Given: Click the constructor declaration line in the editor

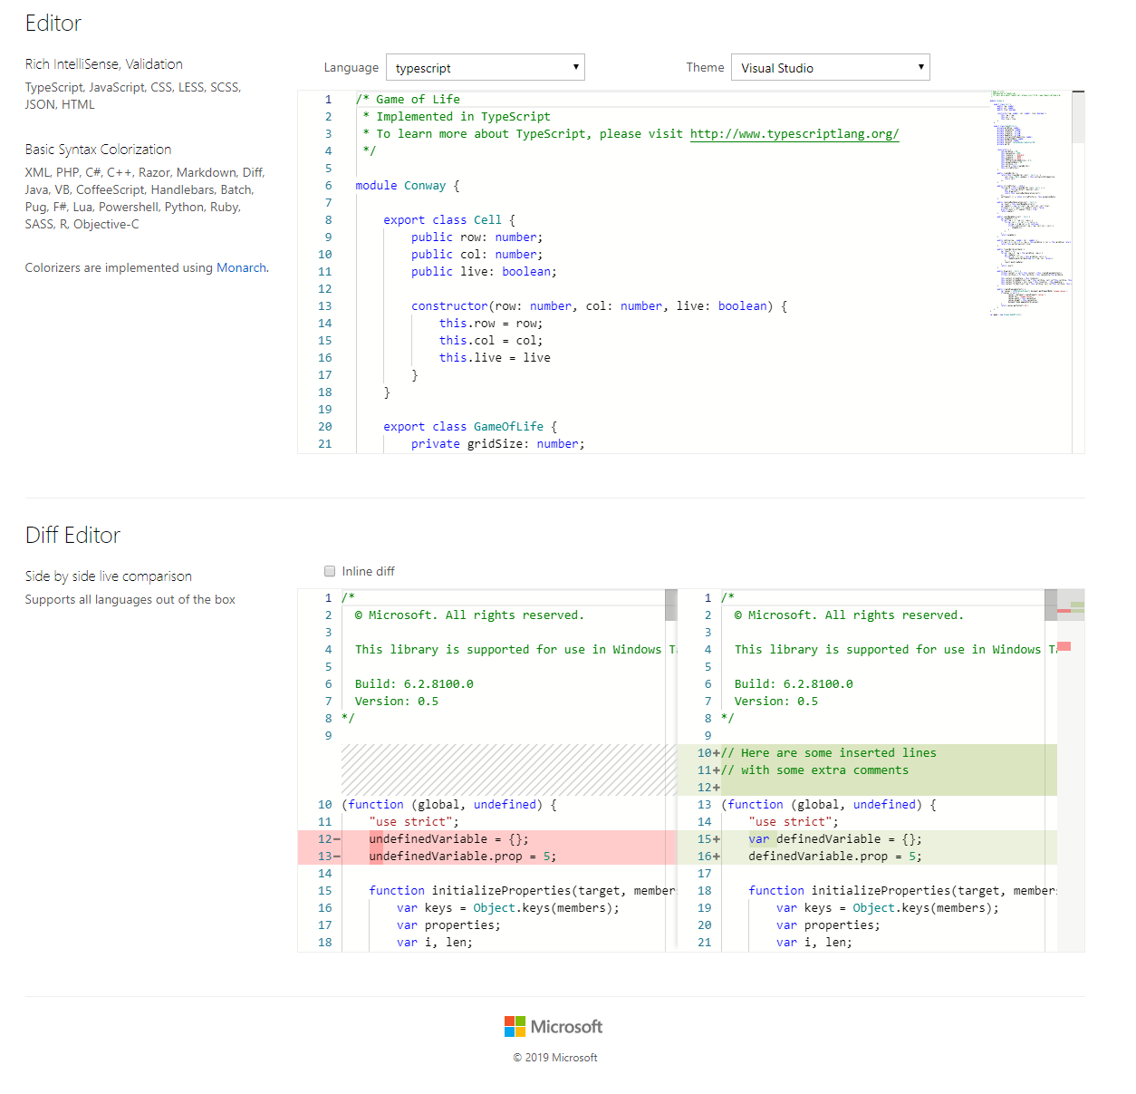Looking at the screenshot, I should pos(599,306).
